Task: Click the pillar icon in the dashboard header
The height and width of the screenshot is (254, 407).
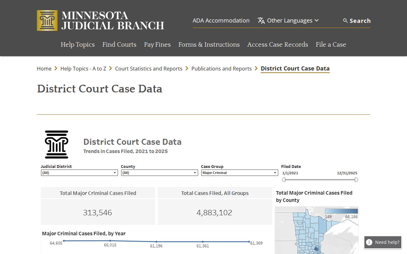Action: click(x=57, y=144)
